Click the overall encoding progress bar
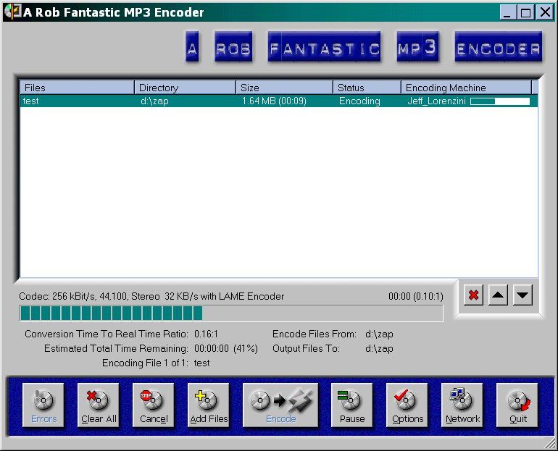 230,313
